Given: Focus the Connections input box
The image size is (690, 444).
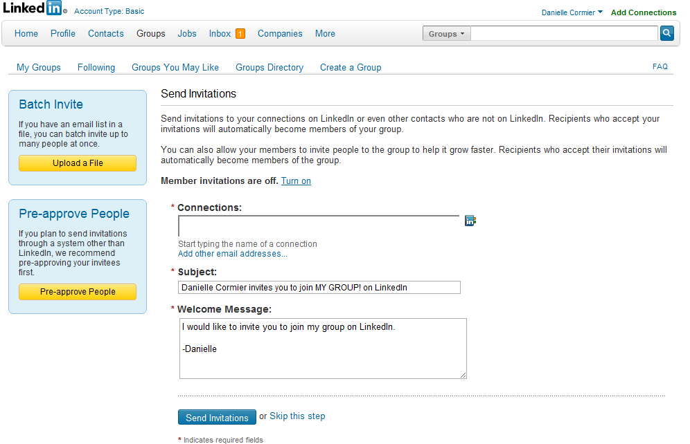Looking at the screenshot, I should 319,225.
